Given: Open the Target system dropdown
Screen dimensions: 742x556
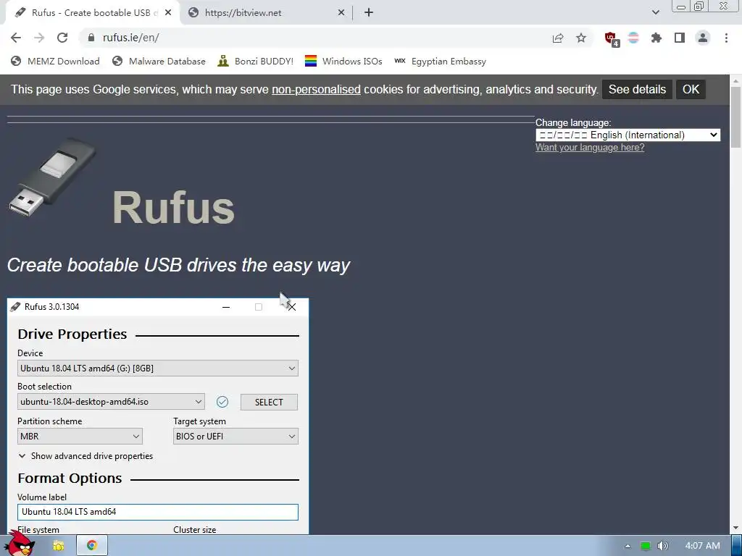Looking at the screenshot, I should pyautogui.click(x=235, y=437).
